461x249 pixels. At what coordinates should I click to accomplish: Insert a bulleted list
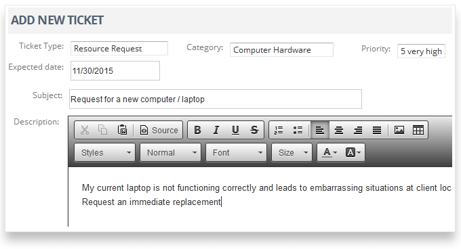pyautogui.click(x=298, y=130)
